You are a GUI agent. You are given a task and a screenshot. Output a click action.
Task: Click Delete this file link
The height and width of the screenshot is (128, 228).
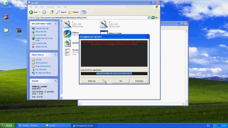click(41, 47)
